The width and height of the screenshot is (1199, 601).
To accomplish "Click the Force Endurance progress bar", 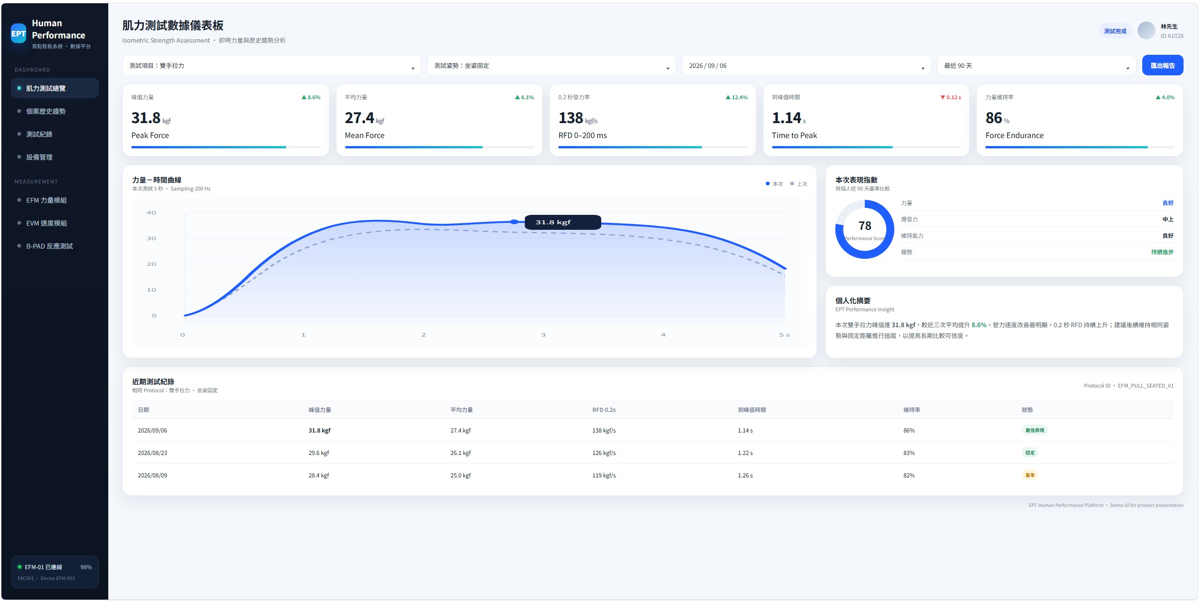I will click(1079, 147).
